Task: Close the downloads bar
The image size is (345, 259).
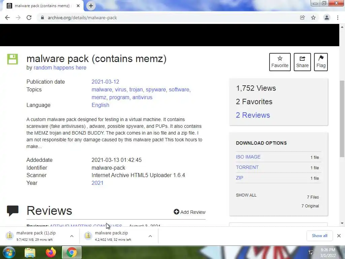Action: click(339, 236)
